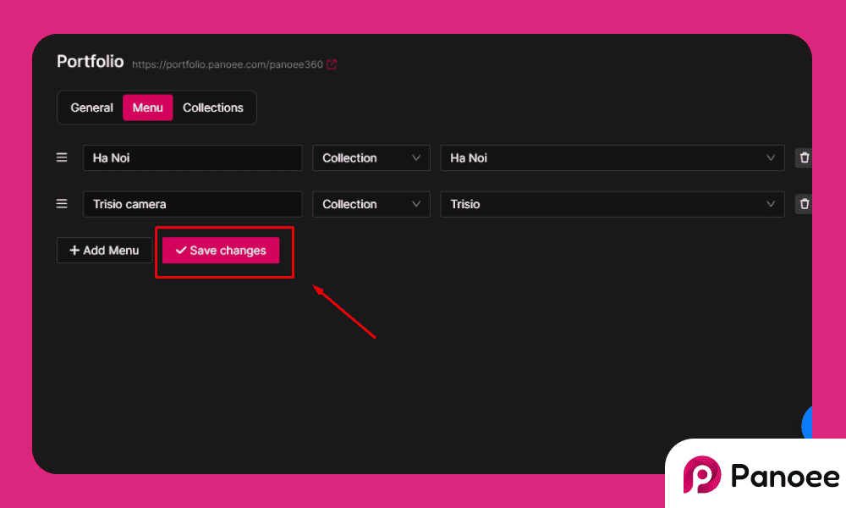The width and height of the screenshot is (846, 508).
Task: Select the Menu tab
Action: 148,108
